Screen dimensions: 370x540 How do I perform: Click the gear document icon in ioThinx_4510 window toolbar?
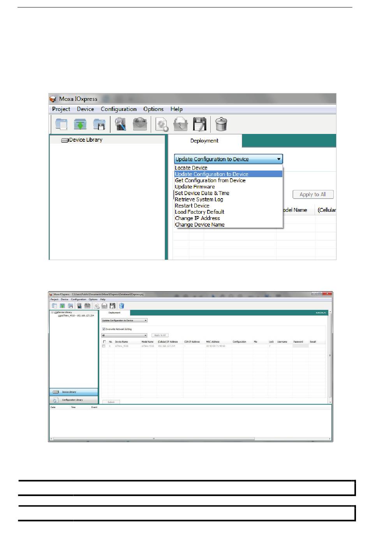[97, 306]
